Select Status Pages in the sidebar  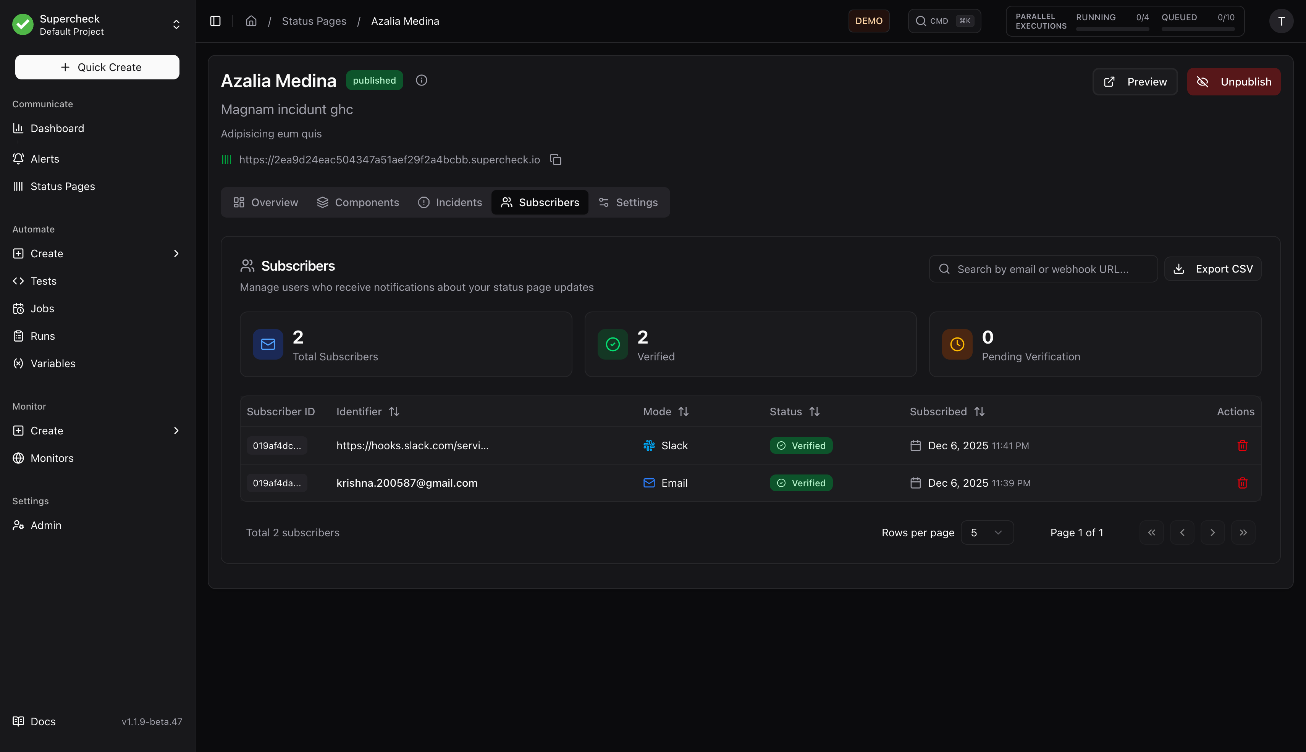tap(62, 186)
